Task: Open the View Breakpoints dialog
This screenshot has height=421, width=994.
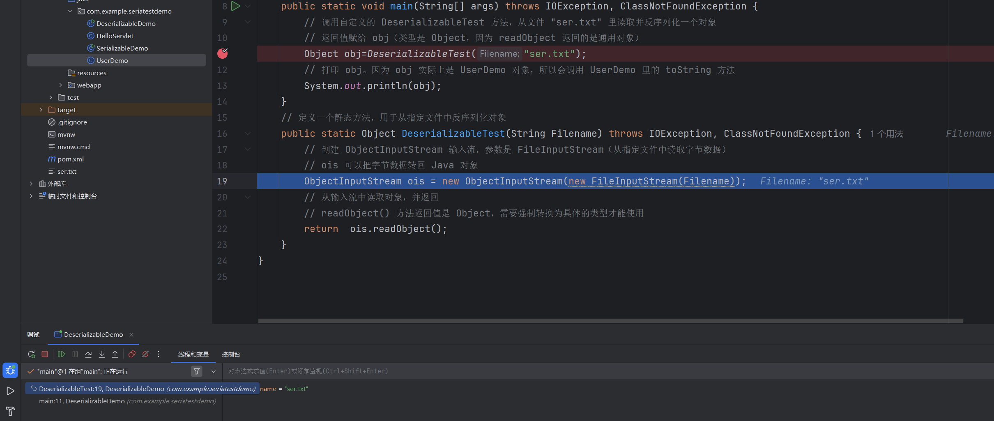Action: point(132,354)
